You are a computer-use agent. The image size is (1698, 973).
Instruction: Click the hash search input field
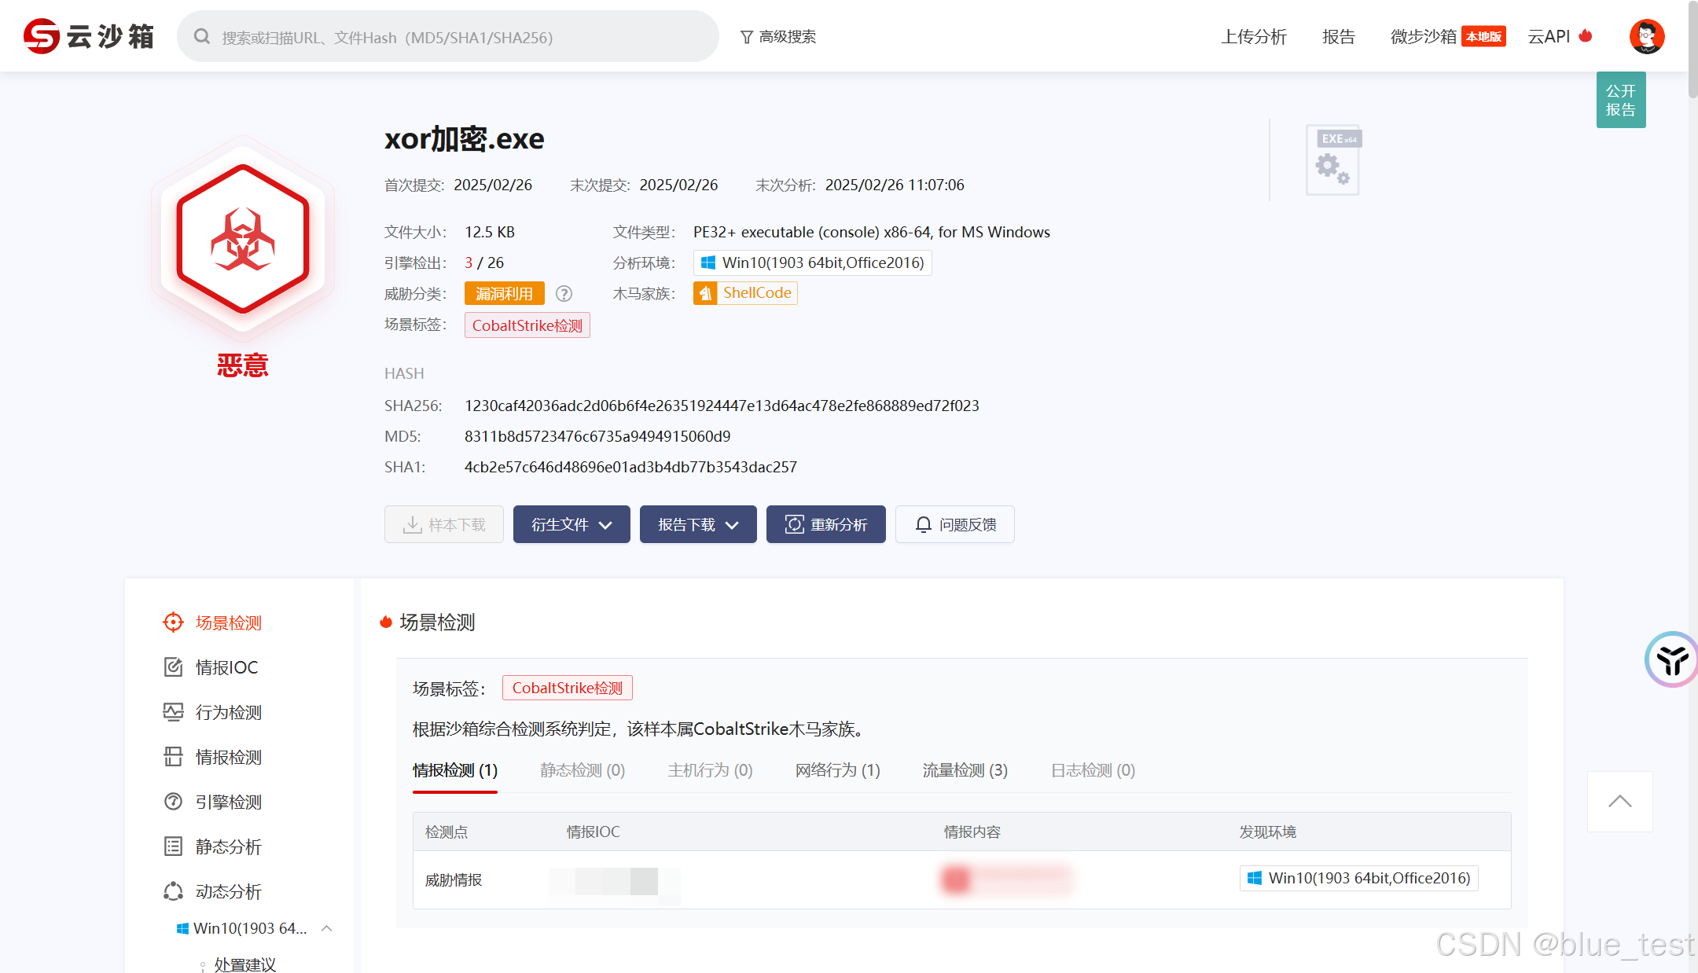pyautogui.click(x=447, y=36)
